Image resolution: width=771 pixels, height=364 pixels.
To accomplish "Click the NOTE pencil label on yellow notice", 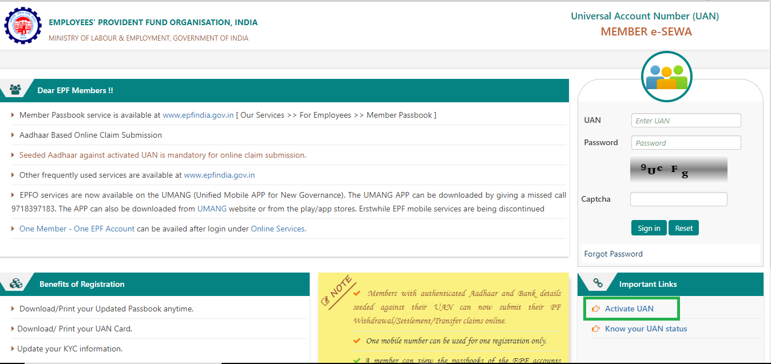I will 338,293.
